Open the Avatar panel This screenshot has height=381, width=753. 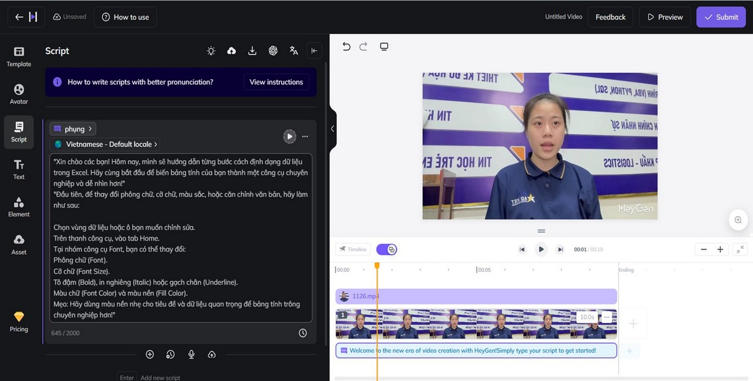(x=19, y=94)
